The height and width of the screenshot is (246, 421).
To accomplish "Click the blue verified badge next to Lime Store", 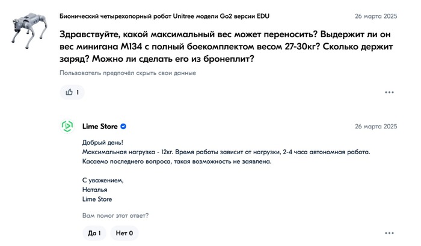I will [123, 127].
